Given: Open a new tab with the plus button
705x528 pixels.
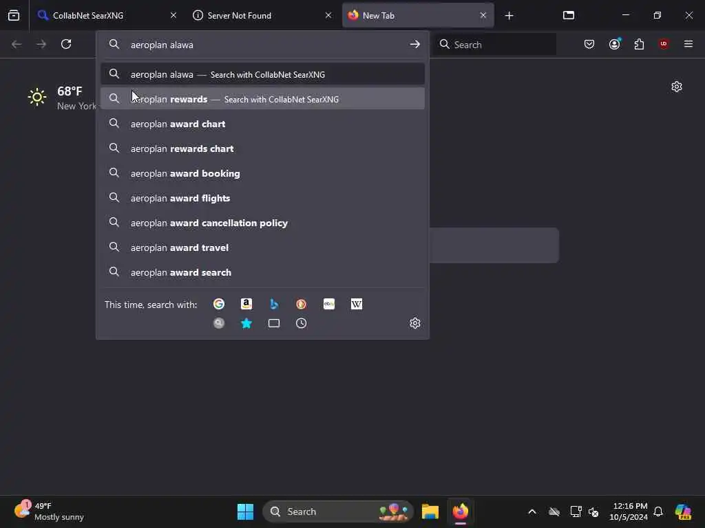Looking at the screenshot, I should point(509,16).
